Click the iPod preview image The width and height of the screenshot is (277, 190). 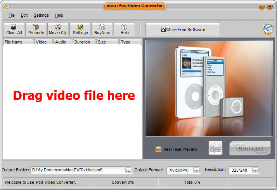pos(209,89)
